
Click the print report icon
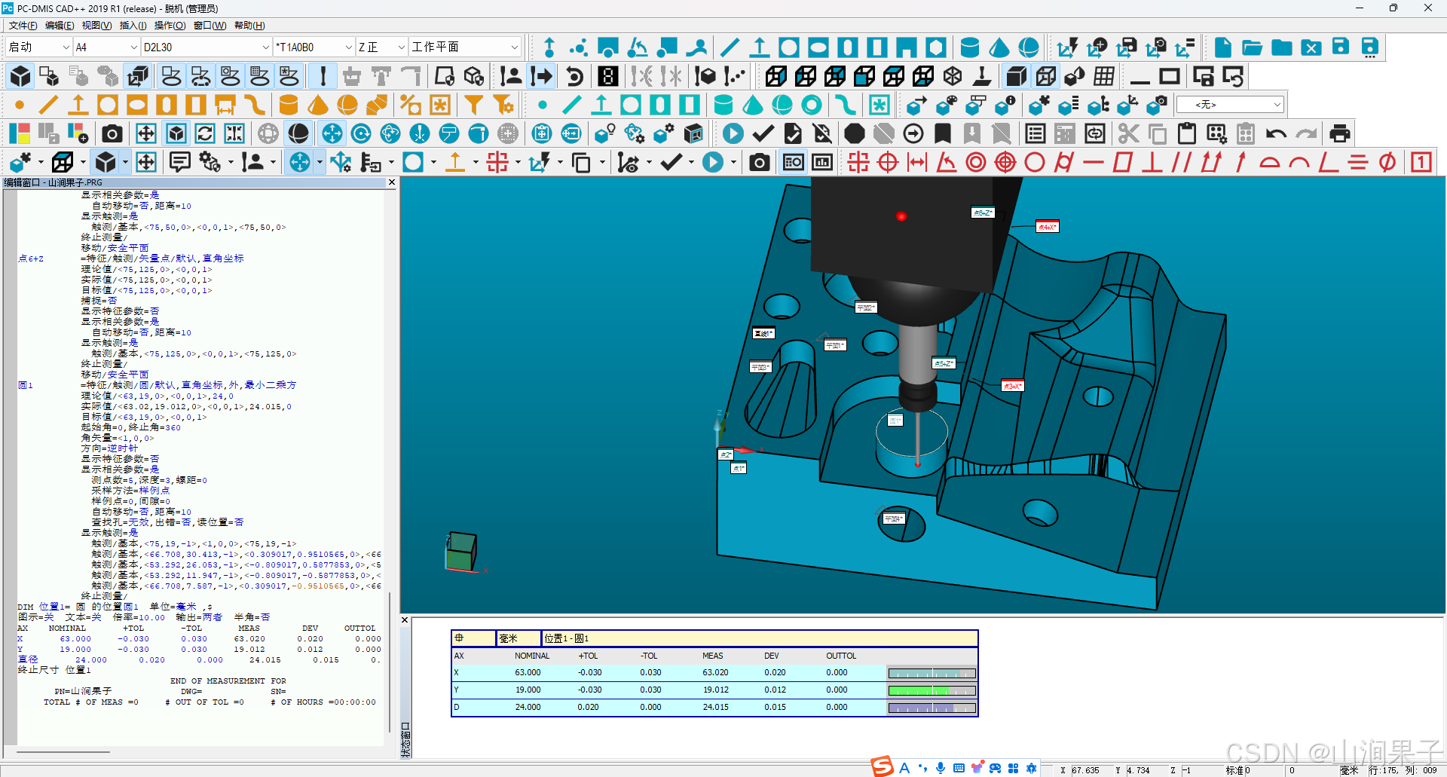point(1339,134)
